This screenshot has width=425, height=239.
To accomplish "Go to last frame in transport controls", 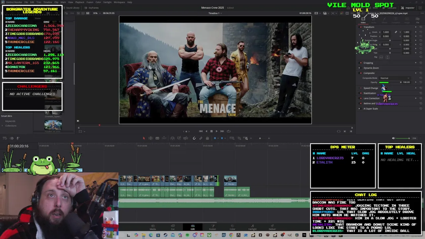I will pos(222,131).
